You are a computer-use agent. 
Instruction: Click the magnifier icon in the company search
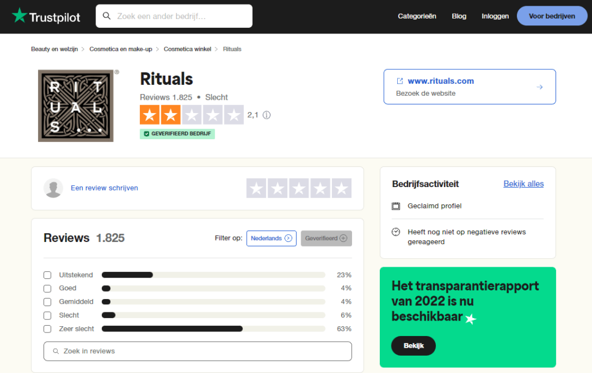107,16
